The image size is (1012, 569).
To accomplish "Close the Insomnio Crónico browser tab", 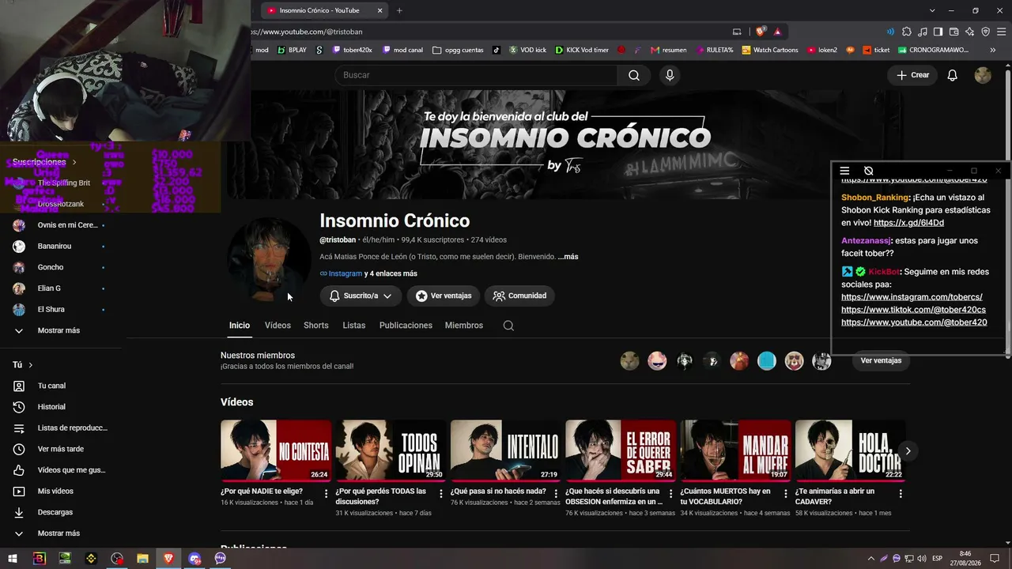I will tap(379, 10).
